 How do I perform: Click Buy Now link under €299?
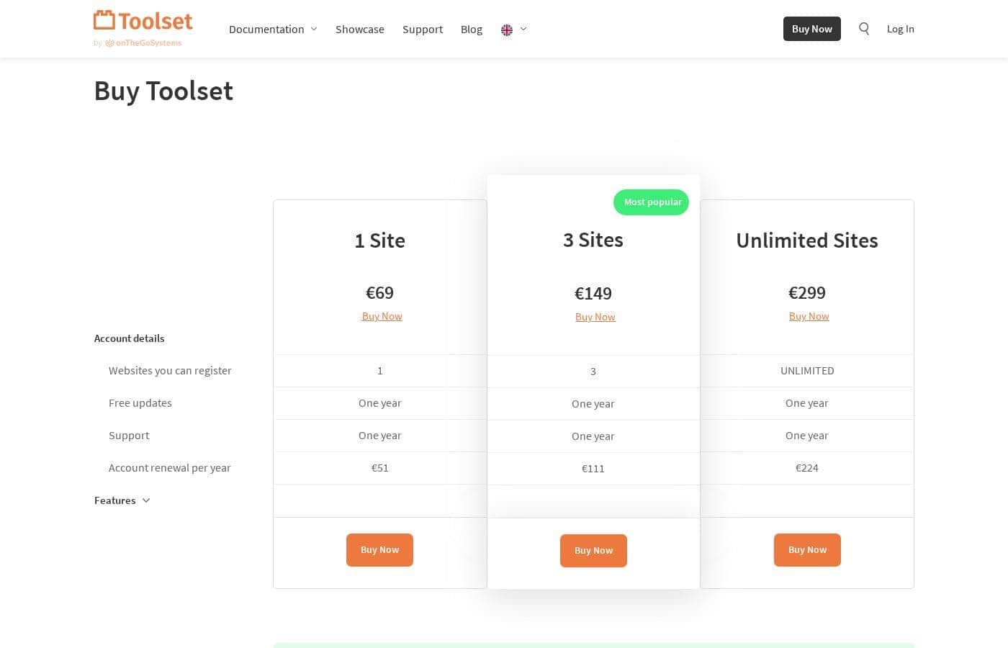click(x=809, y=316)
